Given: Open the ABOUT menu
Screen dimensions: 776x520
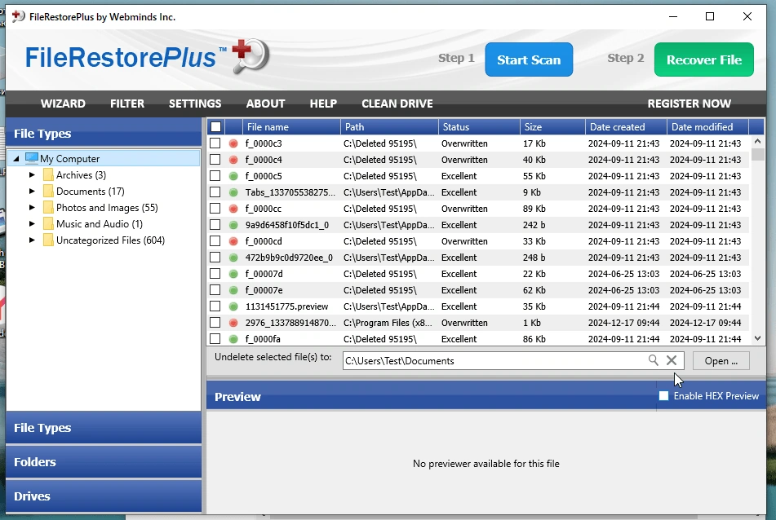Looking at the screenshot, I should point(266,104).
